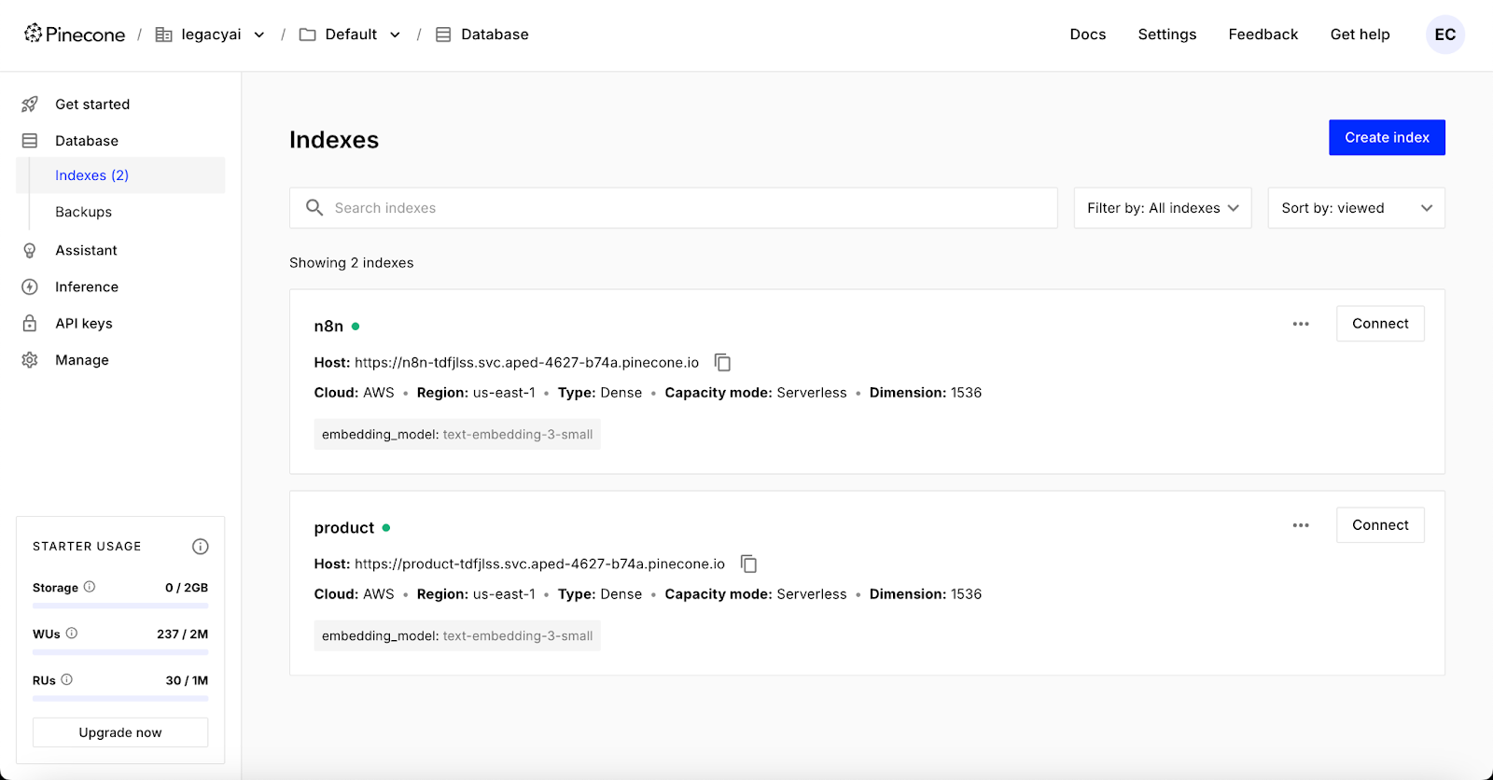The width and height of the screenshot is (1493, 780).
Task: Open Manage in the sidebar
Action: point(82,360)
